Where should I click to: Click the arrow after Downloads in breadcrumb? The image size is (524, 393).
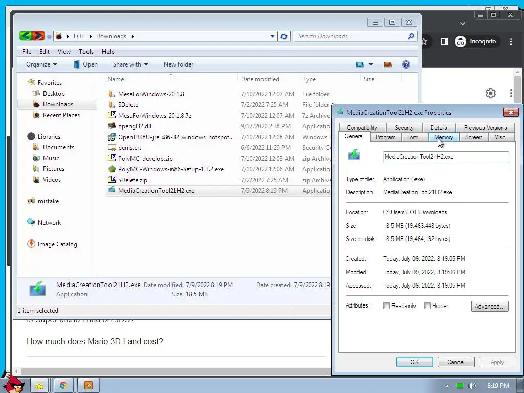click(133, 36)
